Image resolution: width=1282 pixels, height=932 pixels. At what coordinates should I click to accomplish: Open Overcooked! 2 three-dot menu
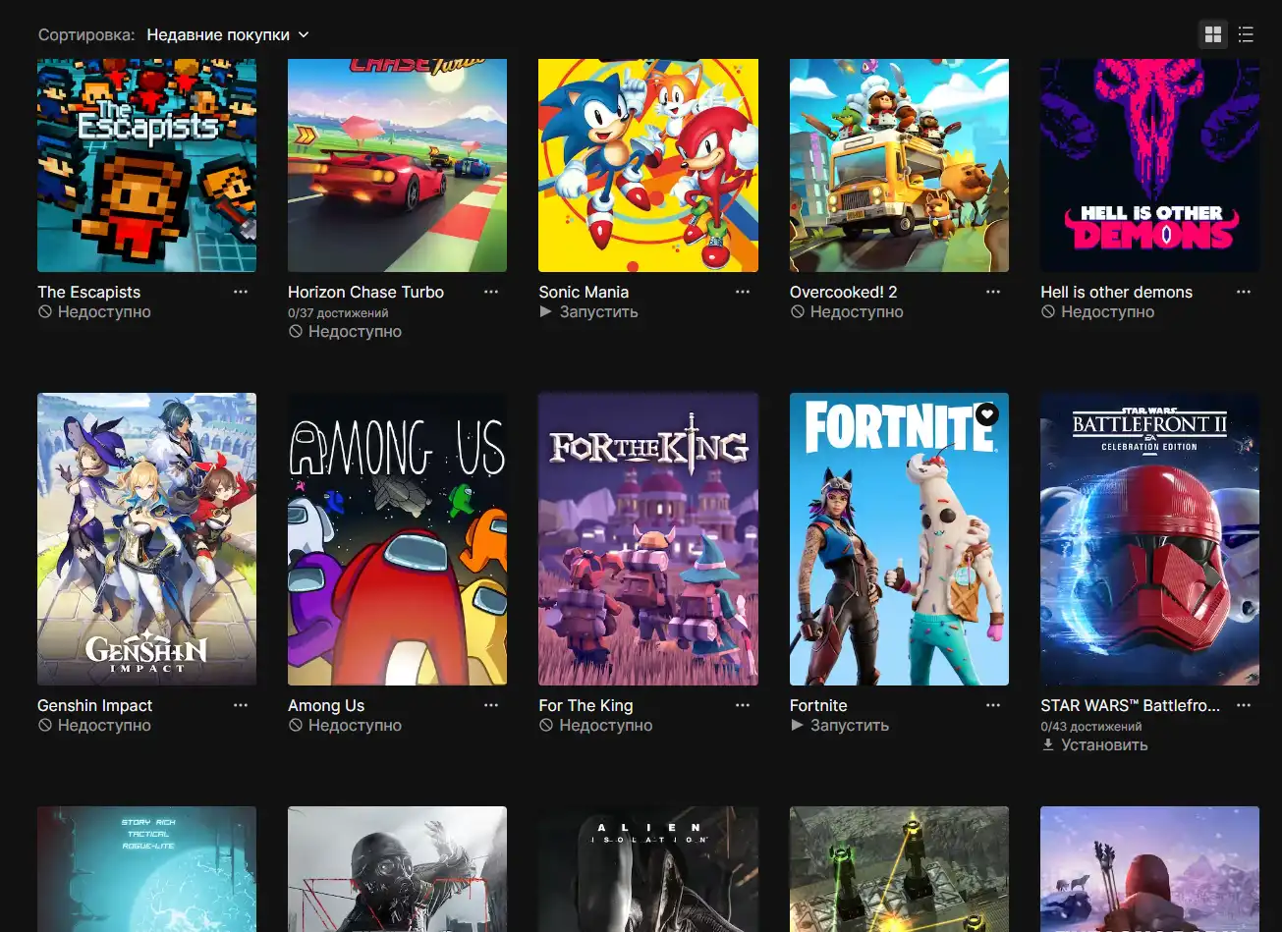993,292
